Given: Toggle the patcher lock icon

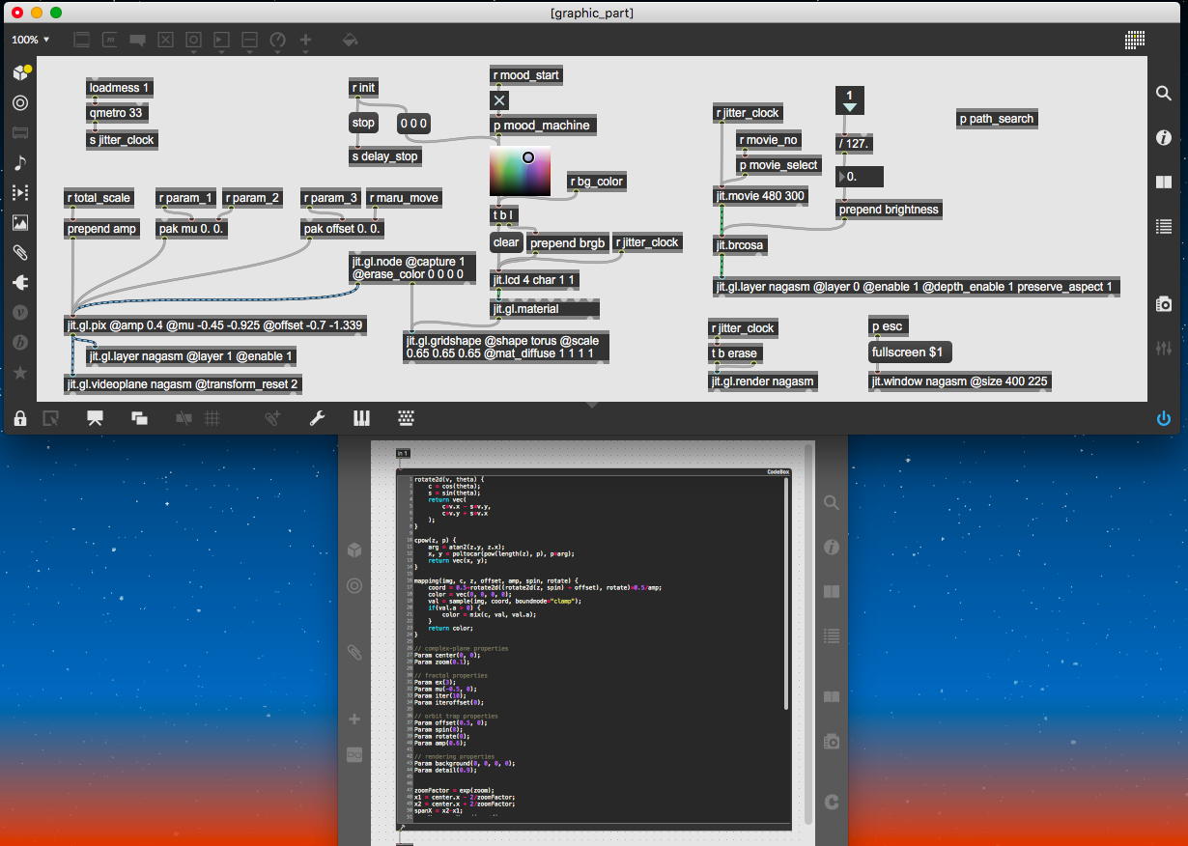Looking at the screenshot, I should point(20,418).
